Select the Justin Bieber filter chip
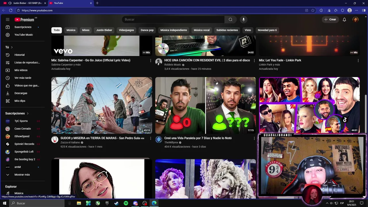 click(104, 30)
